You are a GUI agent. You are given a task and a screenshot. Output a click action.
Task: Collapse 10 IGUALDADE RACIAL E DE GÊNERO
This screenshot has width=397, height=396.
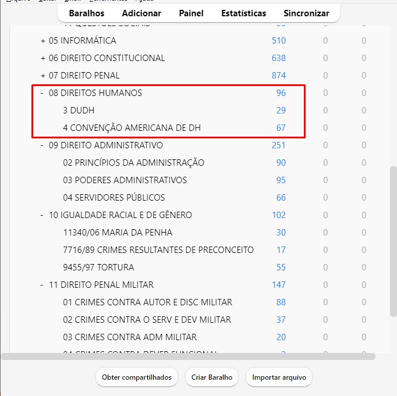tap(42, 215)
